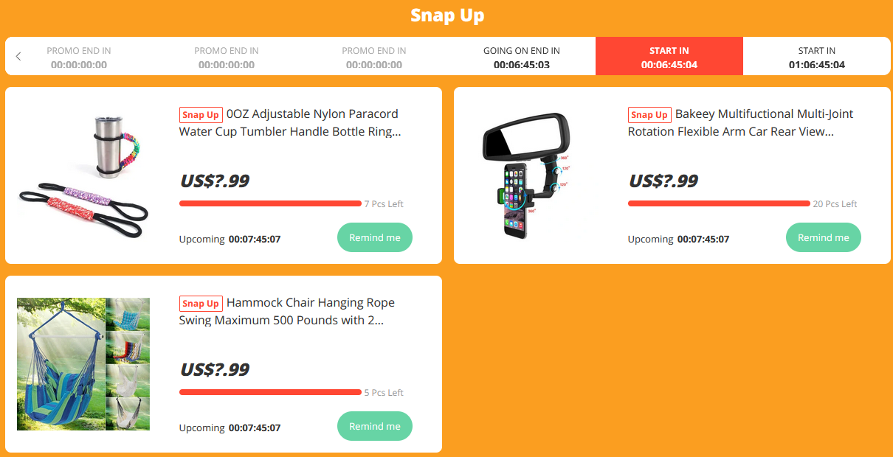Open the GOING ON END IN tab

pos(522,57)
